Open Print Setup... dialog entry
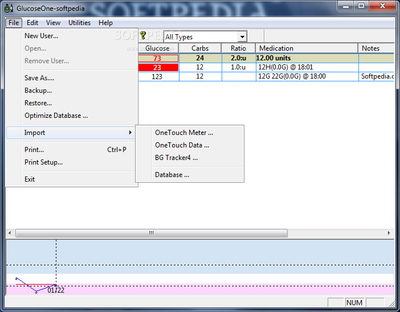 (x=71, y=162)
